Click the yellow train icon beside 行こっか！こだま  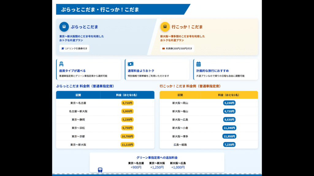(x=165, y=27)
